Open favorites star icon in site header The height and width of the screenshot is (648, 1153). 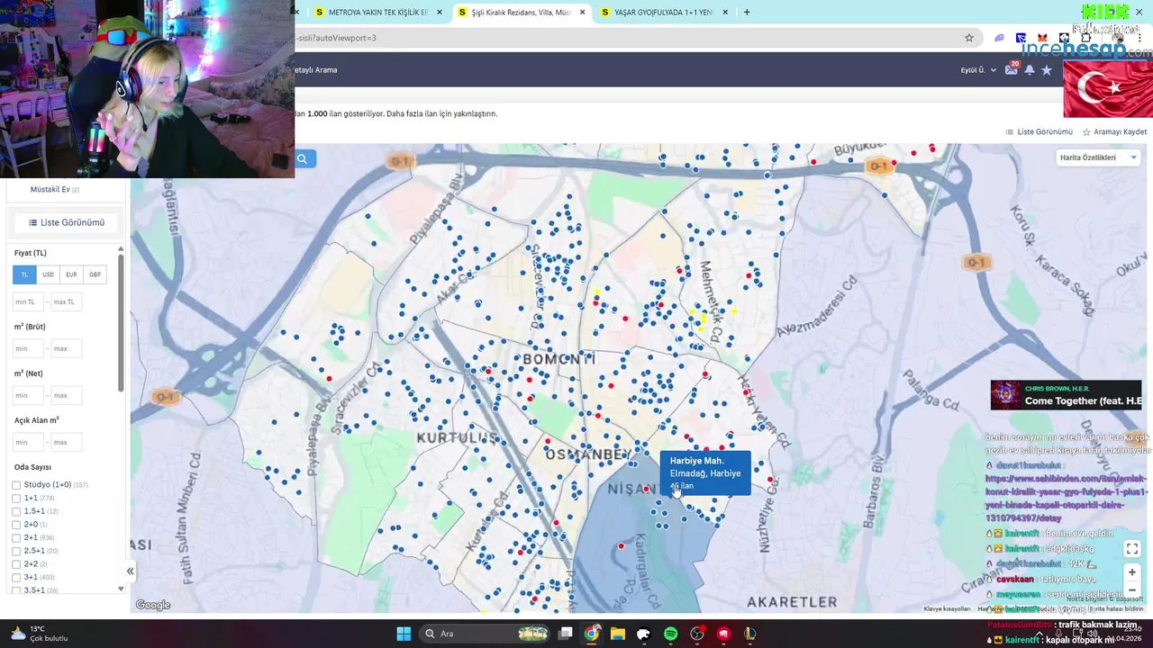click(x=1047, y=70)
